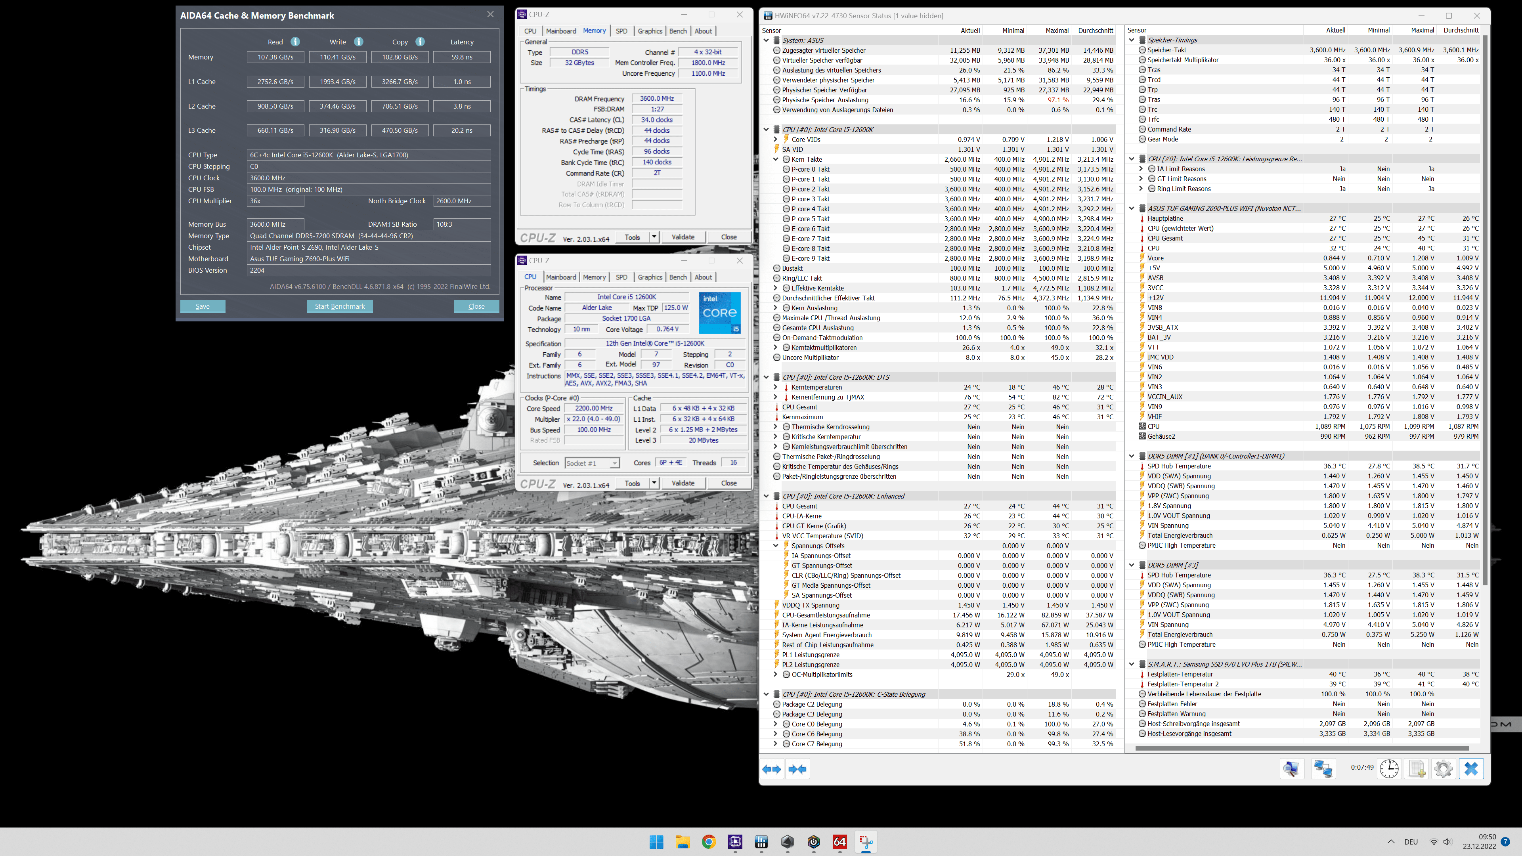The width and height of the screenshot is (1522, 856).
Task: Open HWiNFO sensor settings gear
Action: (1443, 768)
